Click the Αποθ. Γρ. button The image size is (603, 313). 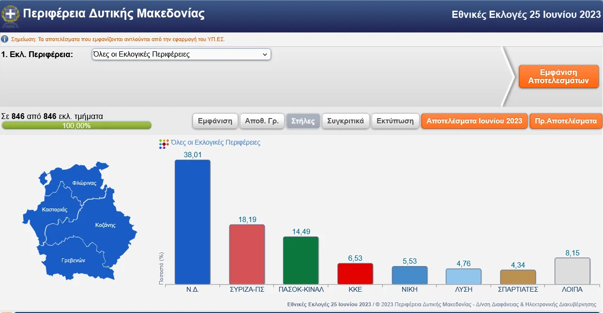261,121
